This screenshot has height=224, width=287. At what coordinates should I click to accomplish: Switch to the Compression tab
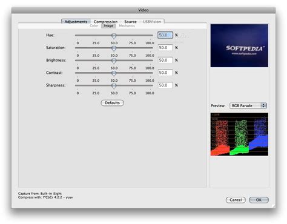[105, 22]
